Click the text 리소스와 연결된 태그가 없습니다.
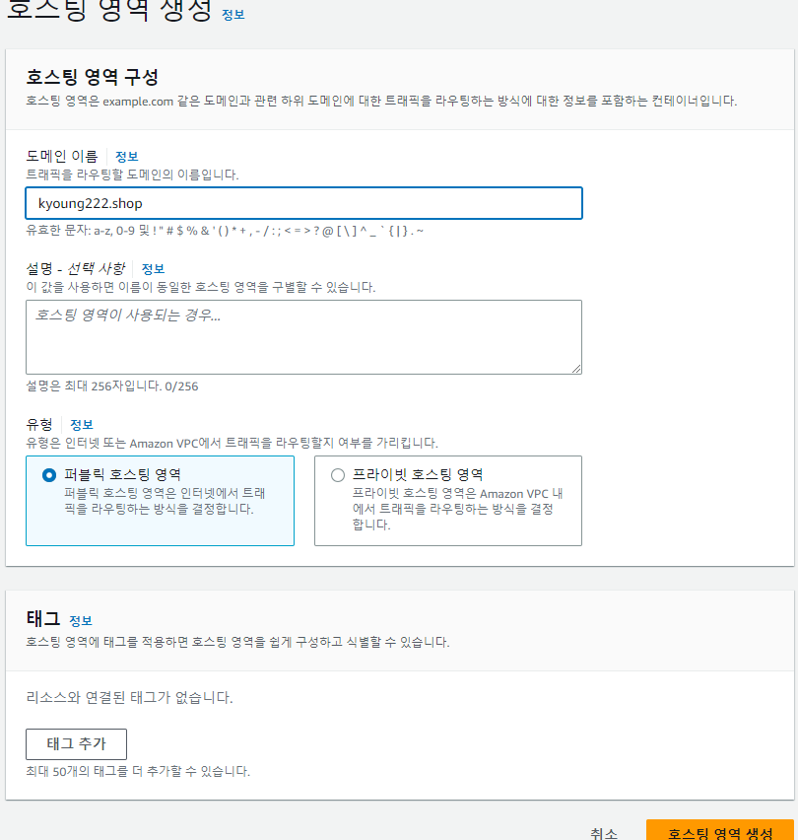 [129, 697]
